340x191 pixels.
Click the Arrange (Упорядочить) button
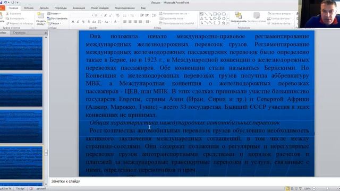239,18
